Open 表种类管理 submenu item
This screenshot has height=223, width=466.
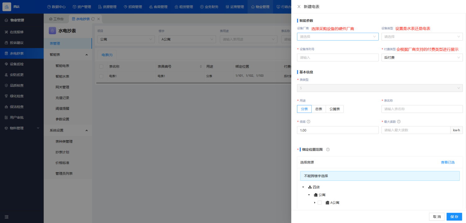pyautogui.click(x=64, y=142)
